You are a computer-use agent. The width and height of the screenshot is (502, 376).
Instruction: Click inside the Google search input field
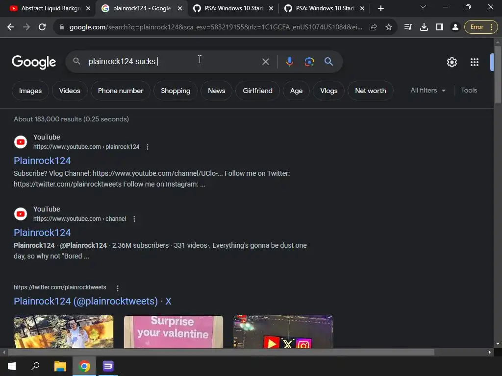pos(173,61)
